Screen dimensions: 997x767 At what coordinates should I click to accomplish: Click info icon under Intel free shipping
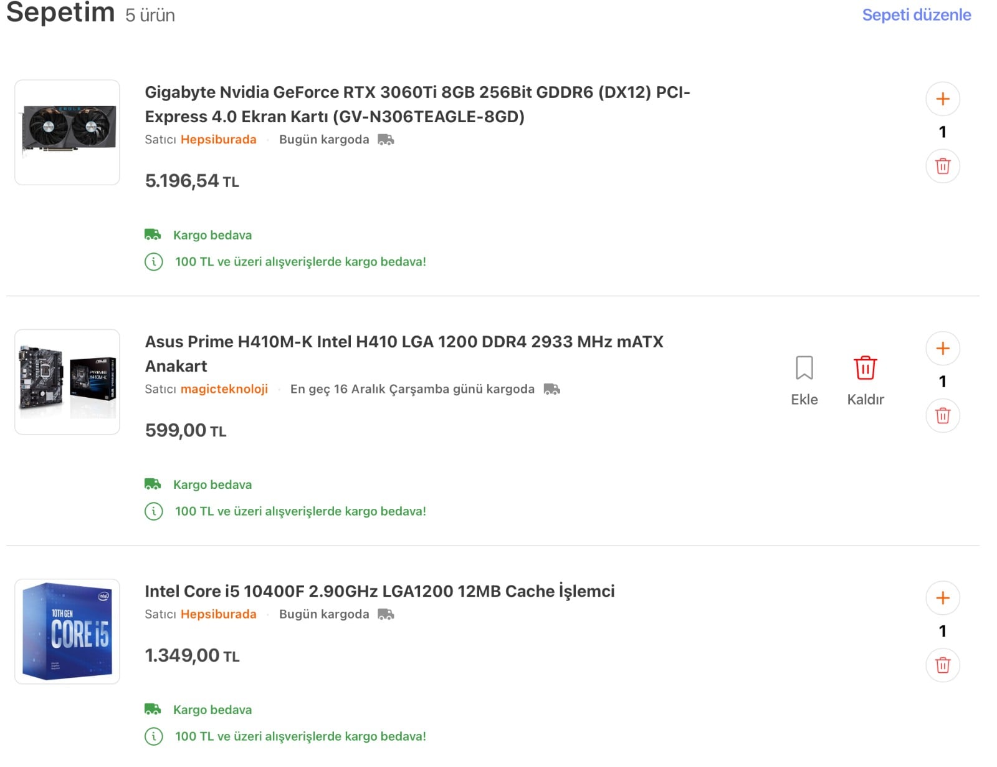pyautogui.click(x=153, y=736)
